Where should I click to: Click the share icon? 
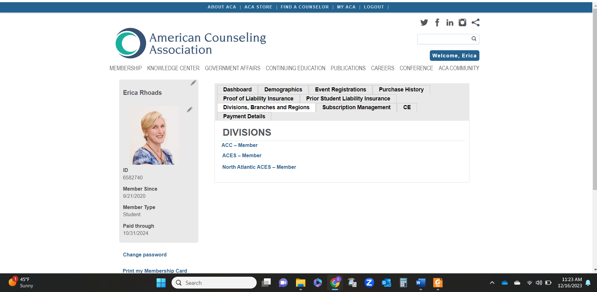click(475, 22)
